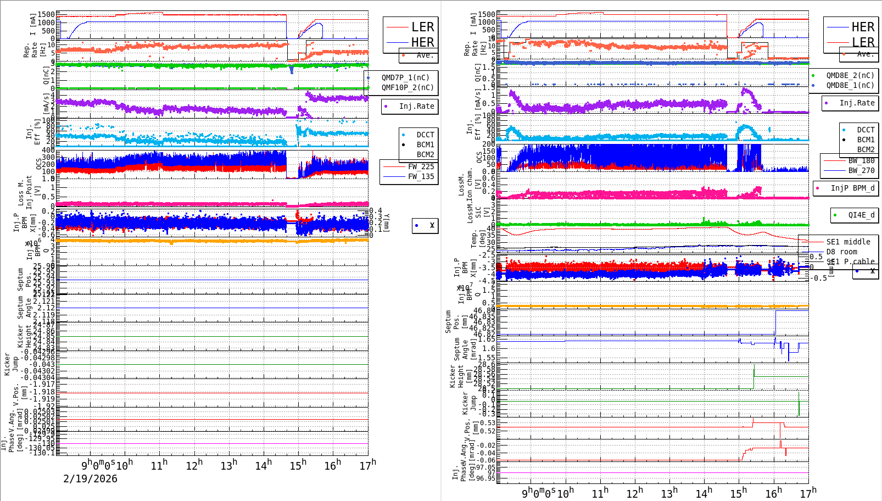882x501 pixels.
Task: Click the pink marker beside InjP BPM_d
Action: pyautogui.click(x=818, y=188)
